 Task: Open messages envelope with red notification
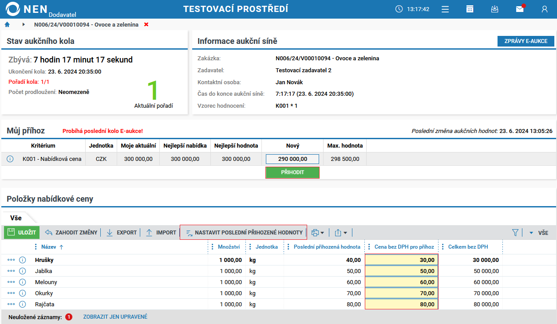[520, 8]
